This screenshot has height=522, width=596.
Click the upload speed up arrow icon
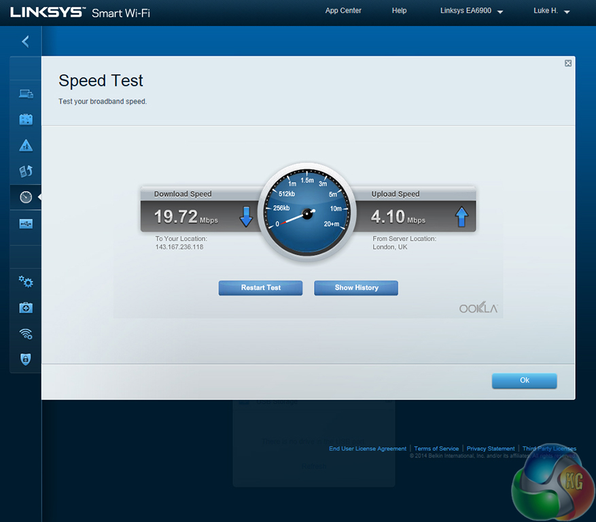(461, 217)
